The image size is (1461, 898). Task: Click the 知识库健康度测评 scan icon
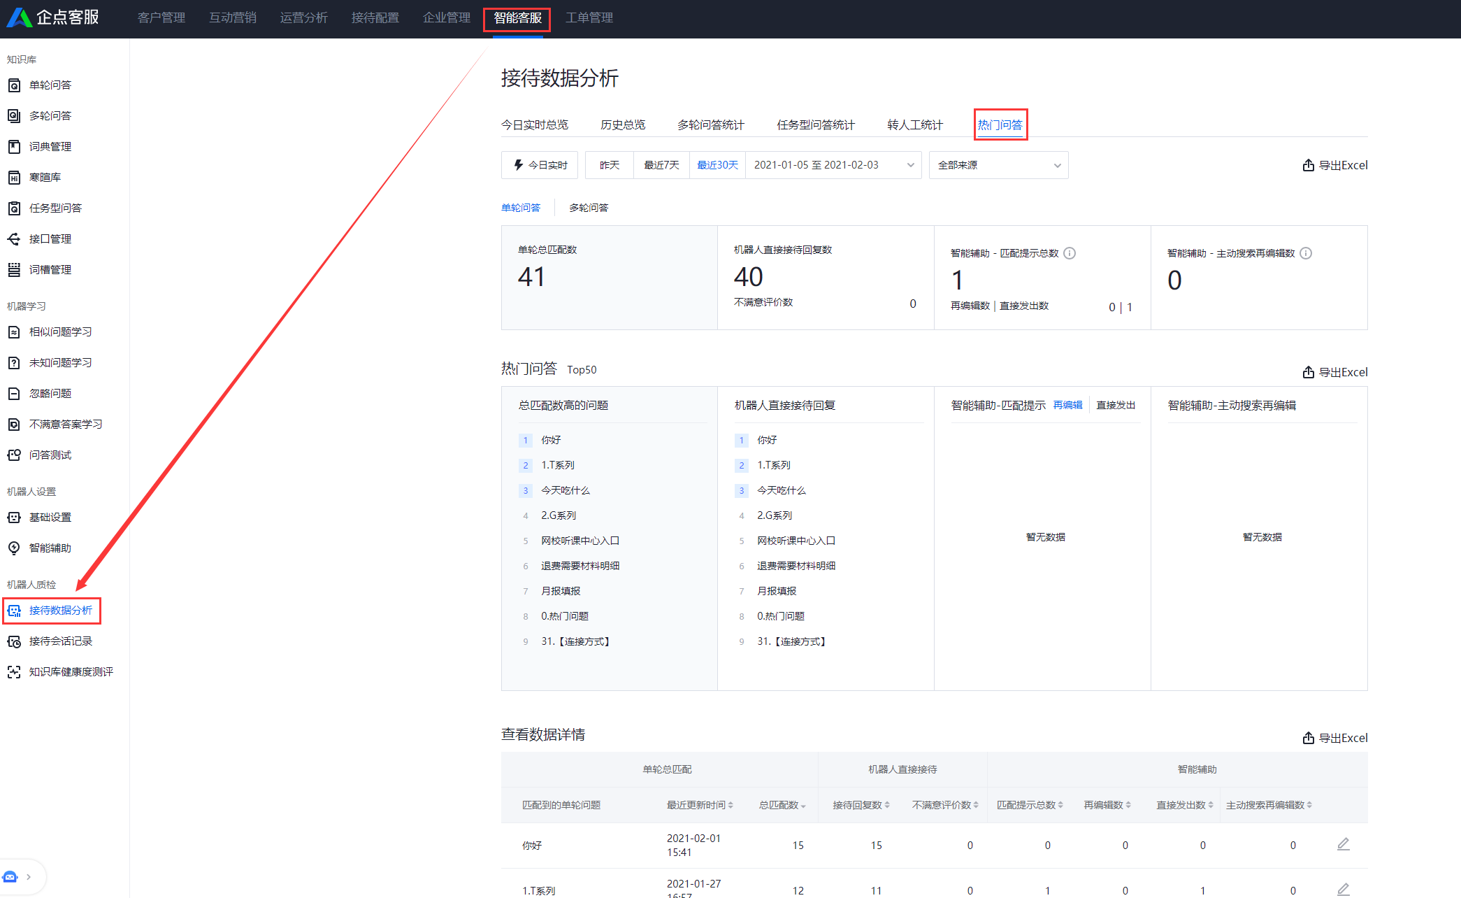click(14, 672)
